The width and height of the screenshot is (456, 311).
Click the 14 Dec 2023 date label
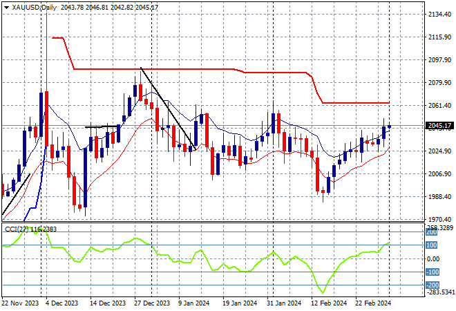(x=108, y=303)
